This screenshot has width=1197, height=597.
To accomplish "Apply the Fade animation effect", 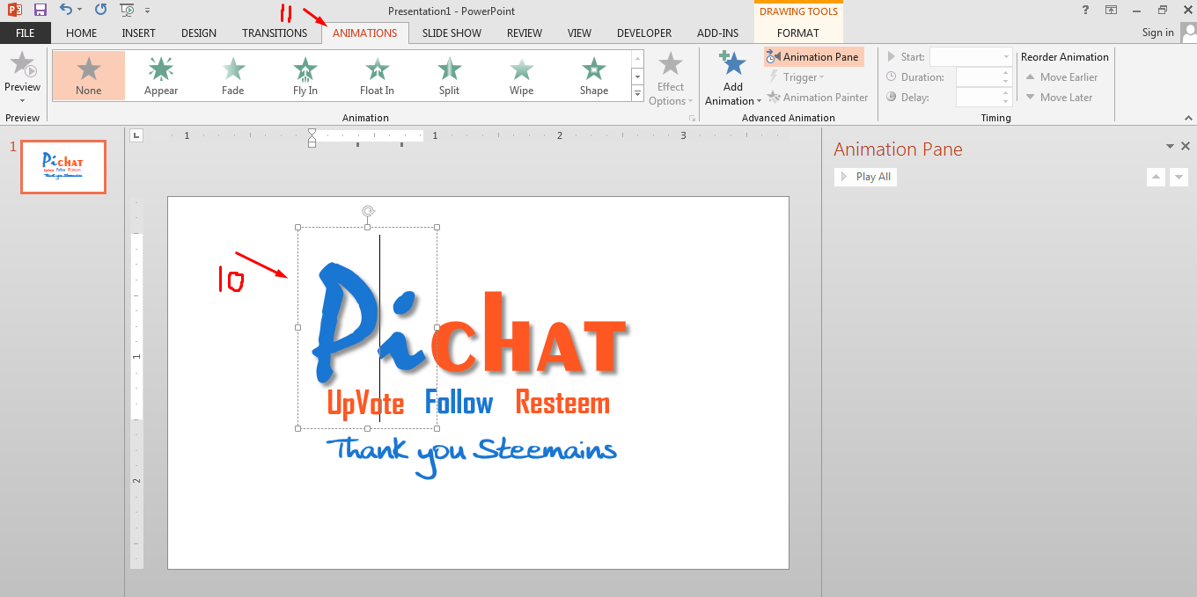I will [233, 75].
